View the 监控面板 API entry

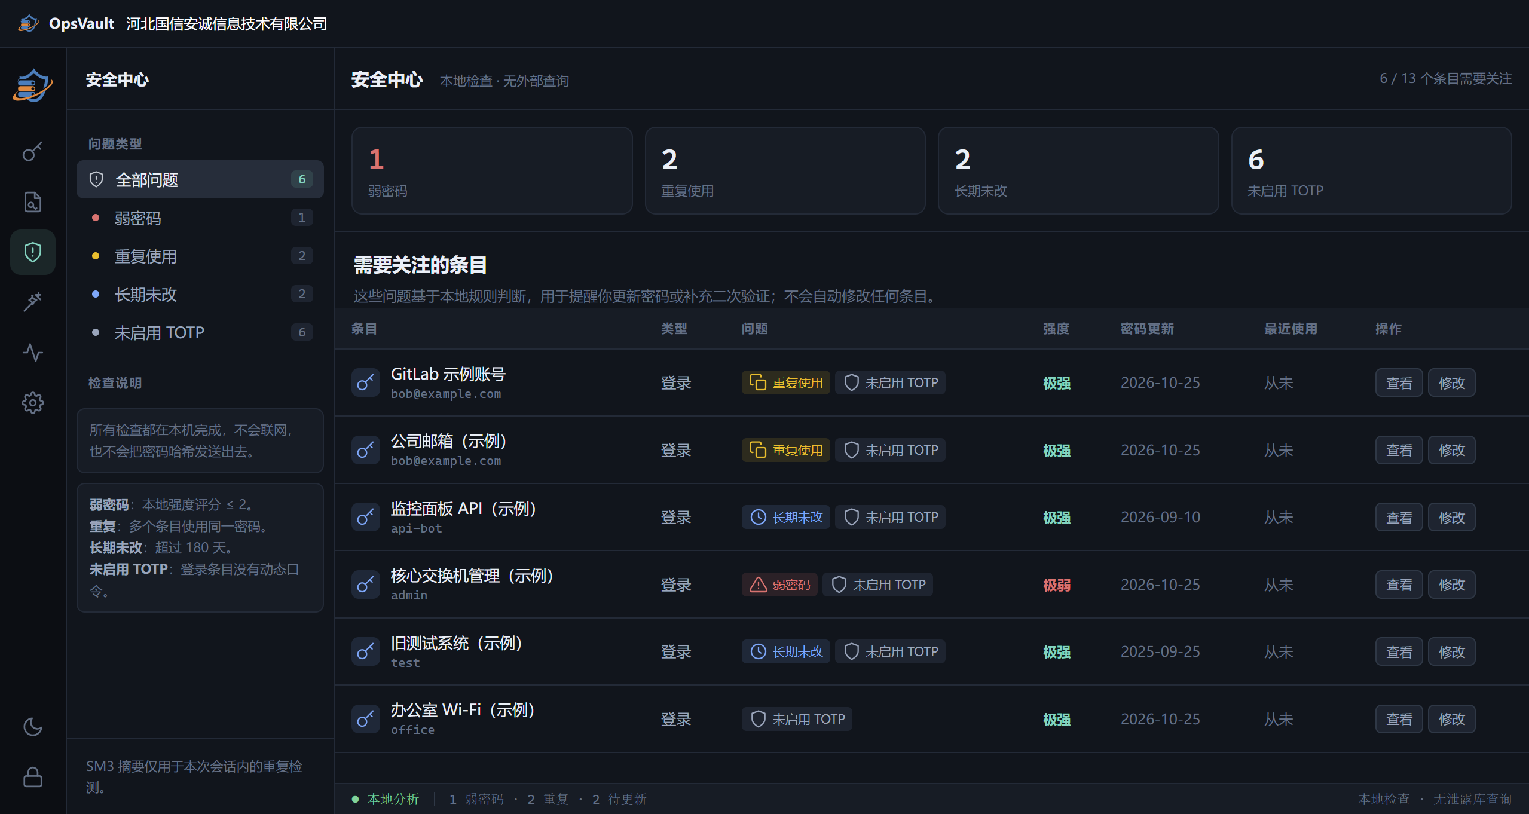[x=1399, y=517]
